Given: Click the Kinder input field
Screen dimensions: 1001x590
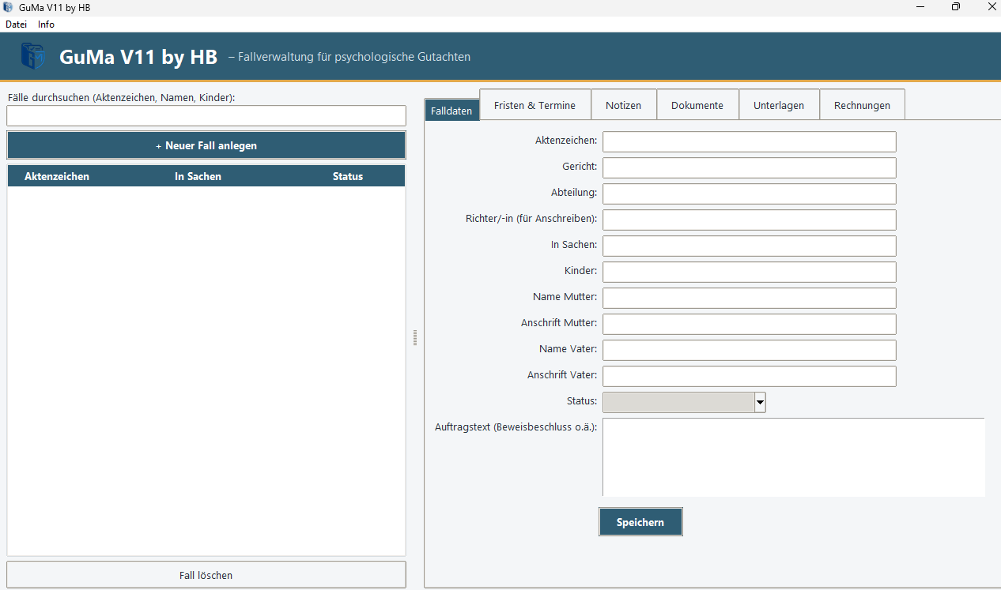Looking at the screenshot, I should coord(750,272).
